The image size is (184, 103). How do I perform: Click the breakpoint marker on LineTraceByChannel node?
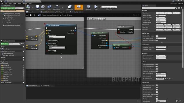(45, 24)
